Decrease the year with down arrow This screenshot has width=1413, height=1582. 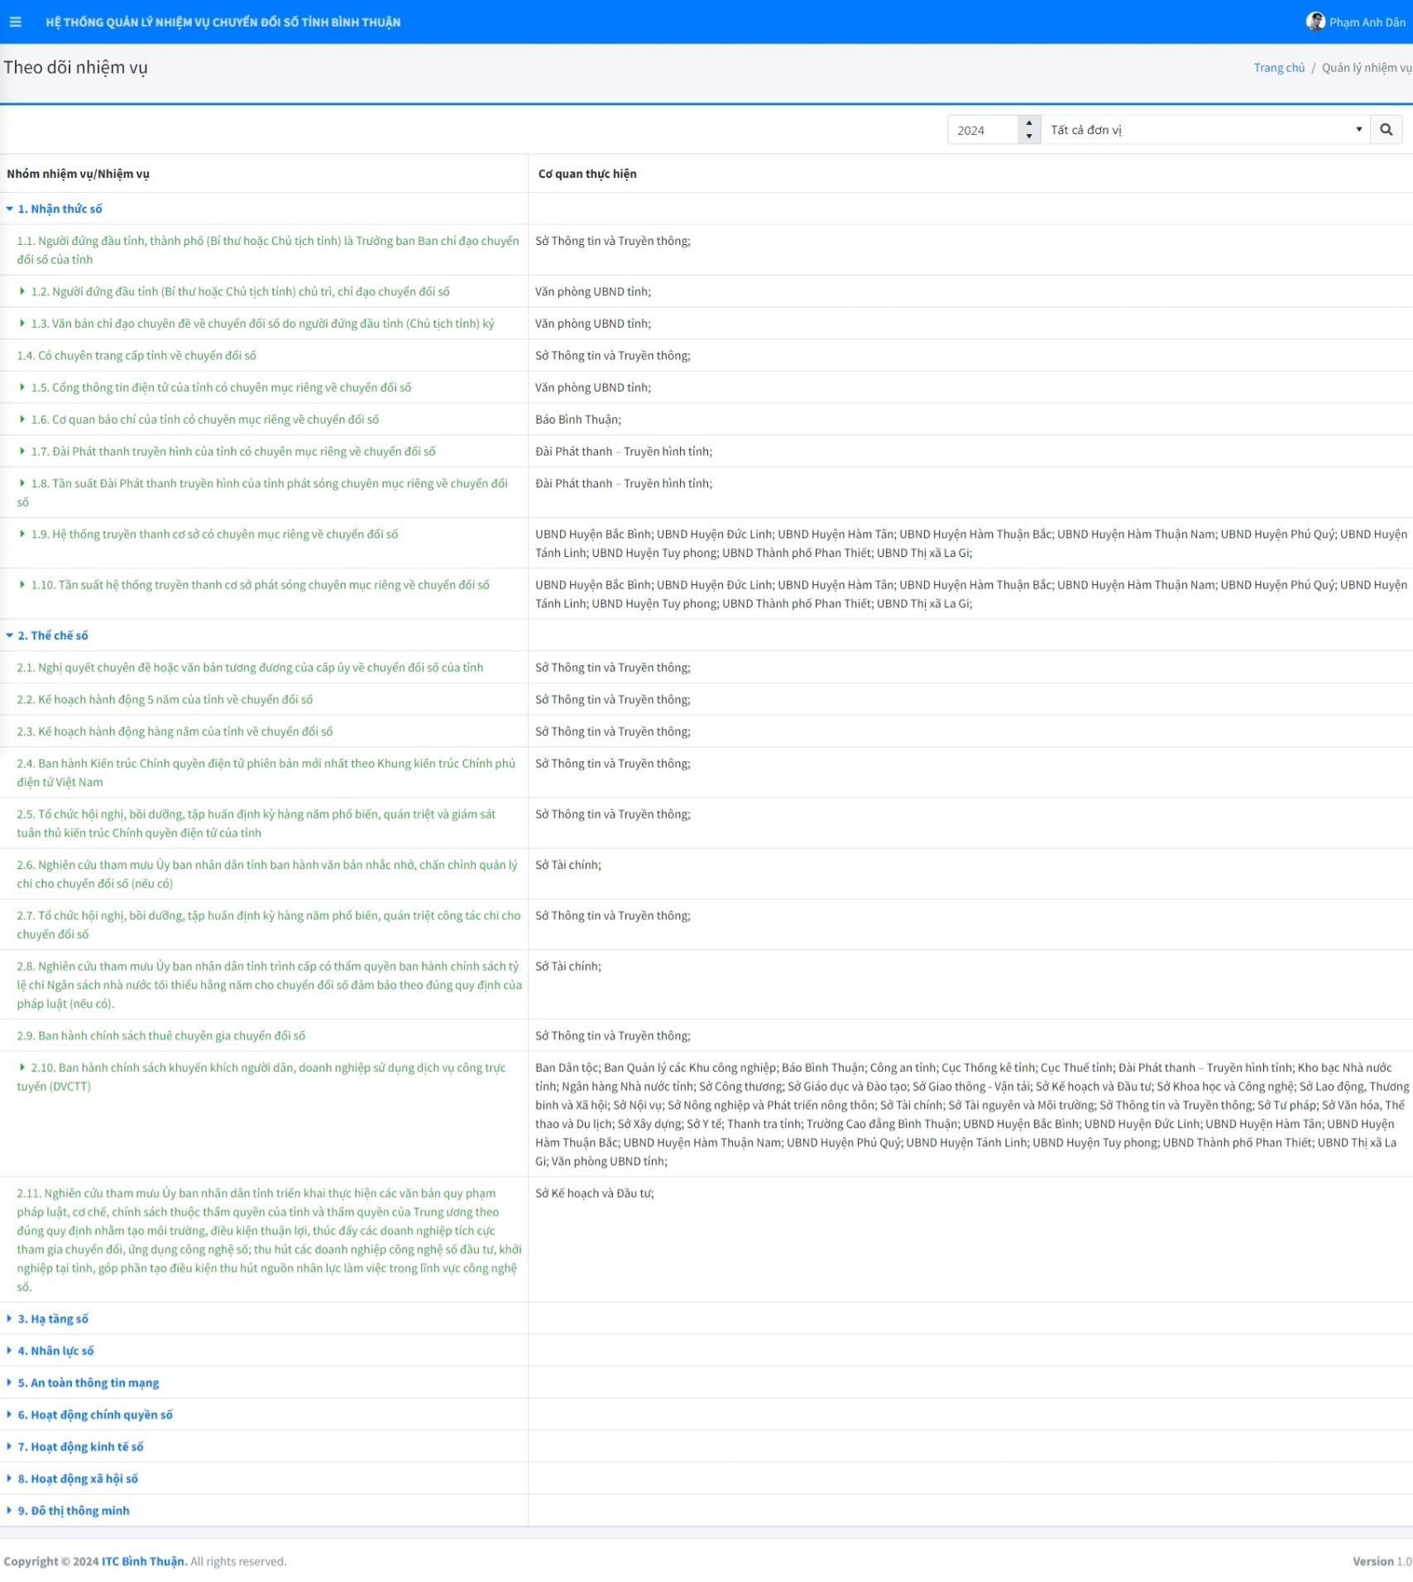[x=1028, y=137]
